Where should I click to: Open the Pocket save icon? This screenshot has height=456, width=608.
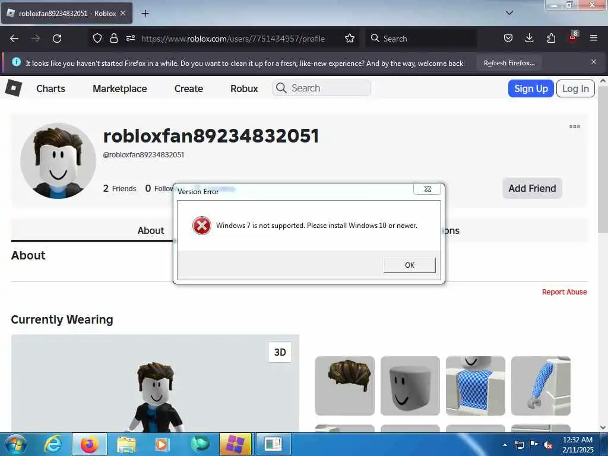click(508, 38)
